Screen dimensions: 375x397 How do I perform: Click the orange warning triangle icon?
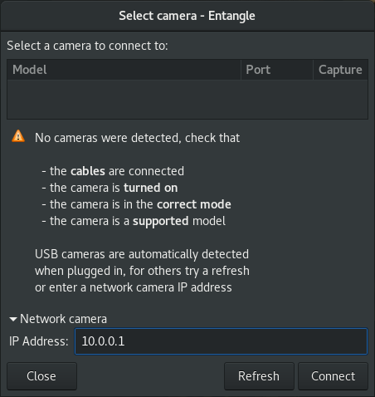tap(18, 136)
